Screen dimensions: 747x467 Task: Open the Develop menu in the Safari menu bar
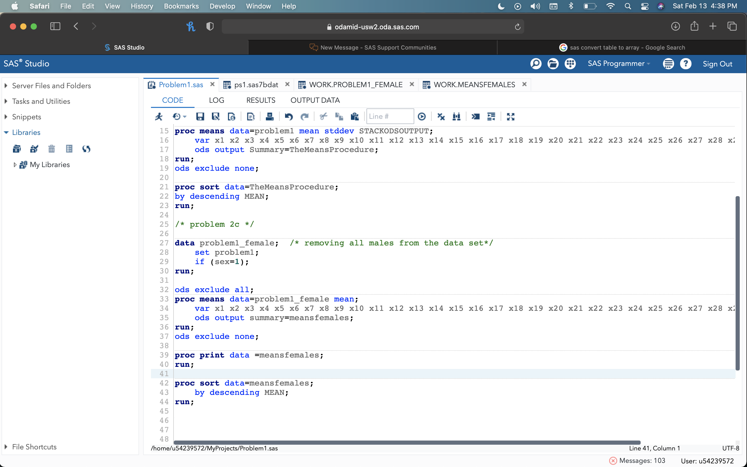[x=222, y=6]
